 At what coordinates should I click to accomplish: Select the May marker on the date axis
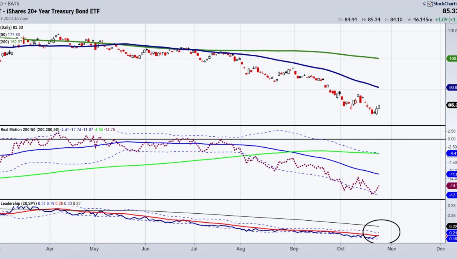[94, 249]
